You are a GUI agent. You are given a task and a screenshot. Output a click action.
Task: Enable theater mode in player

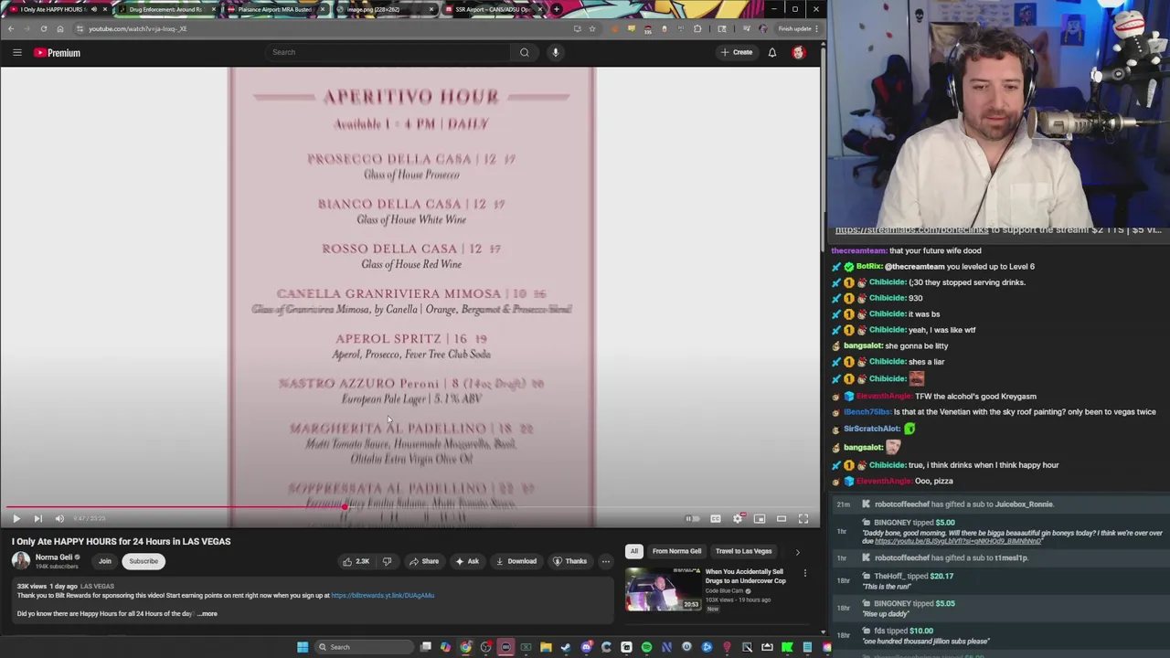click(782, 518)
